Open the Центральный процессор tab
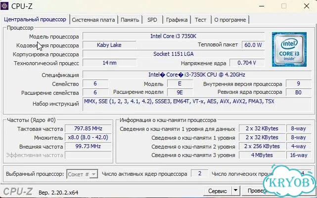 coord(35,20)
